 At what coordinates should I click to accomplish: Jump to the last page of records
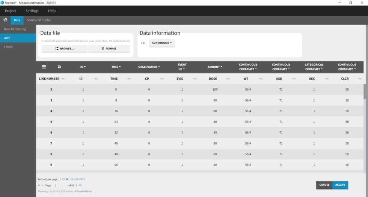[80, 185]
